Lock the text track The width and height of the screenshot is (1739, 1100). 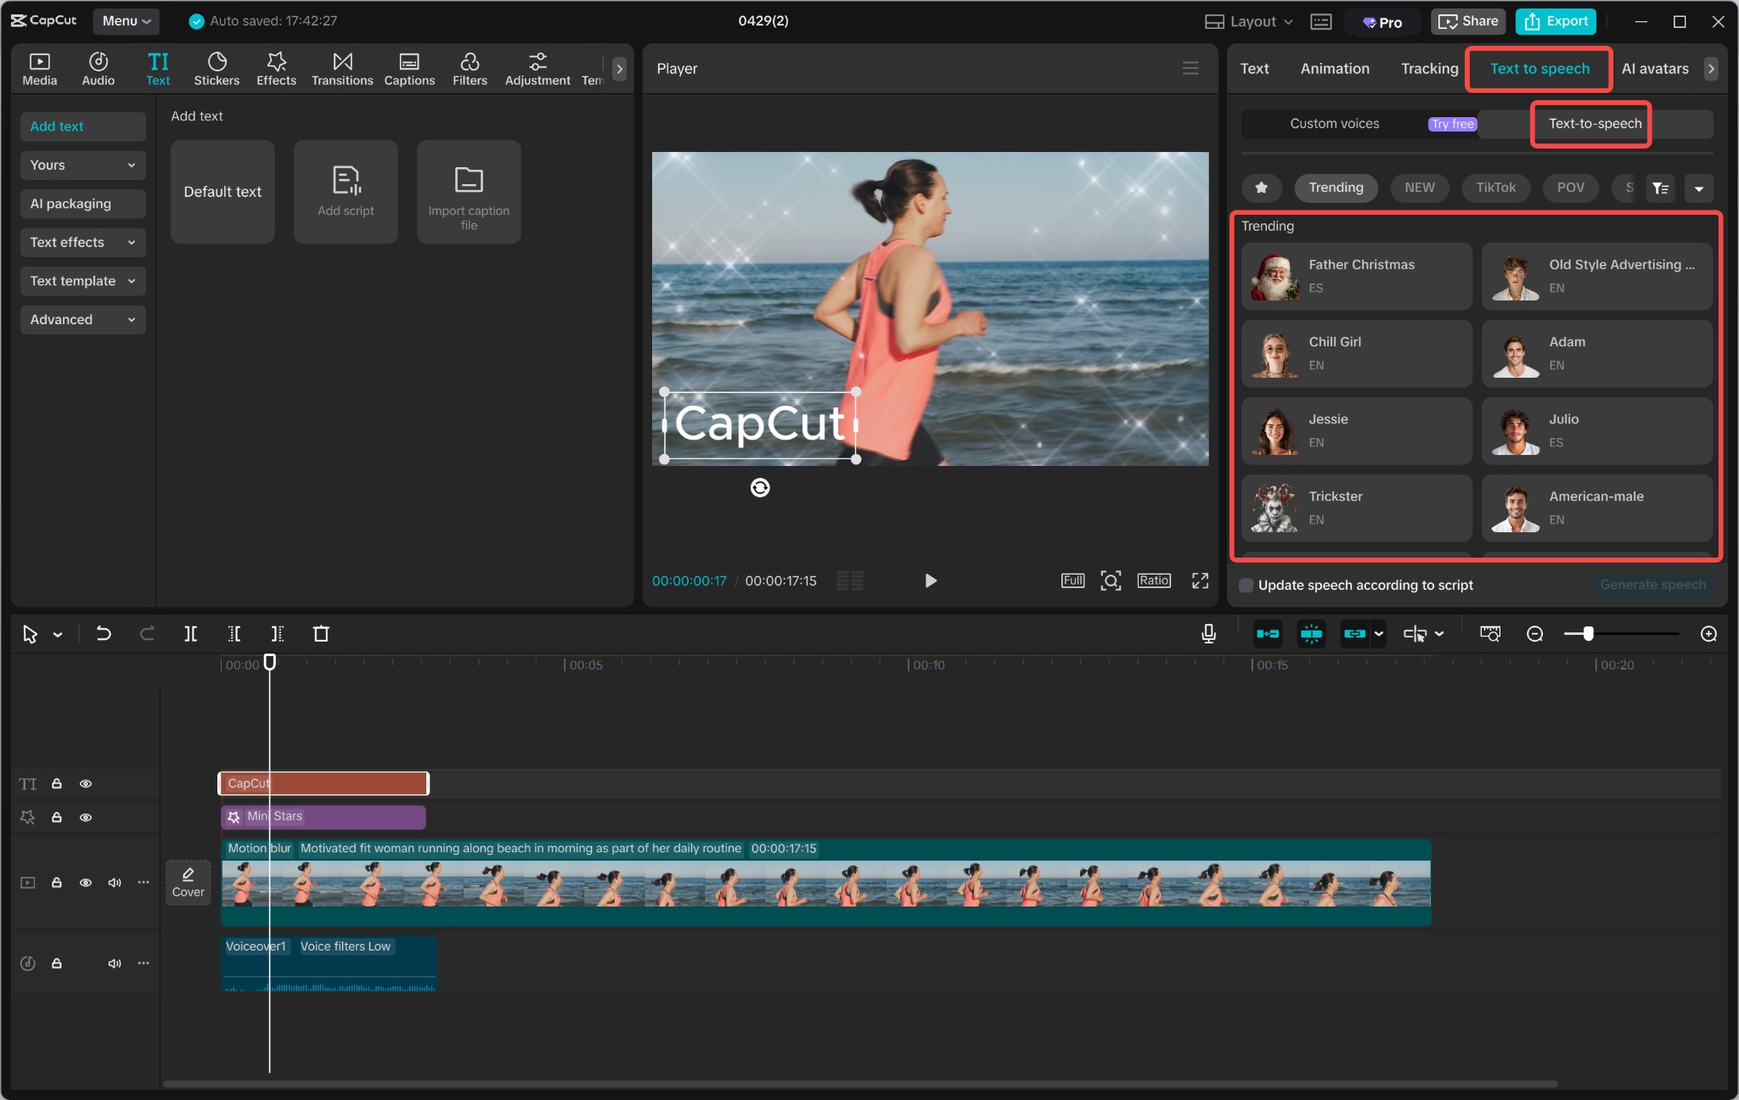(57, 783)
